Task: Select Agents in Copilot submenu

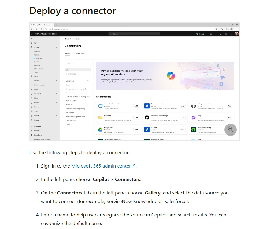Action: [x=36, y=55]
